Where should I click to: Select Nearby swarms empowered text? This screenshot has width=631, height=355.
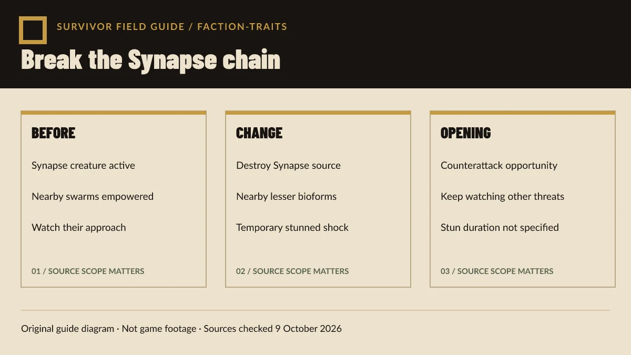point(93,197)
